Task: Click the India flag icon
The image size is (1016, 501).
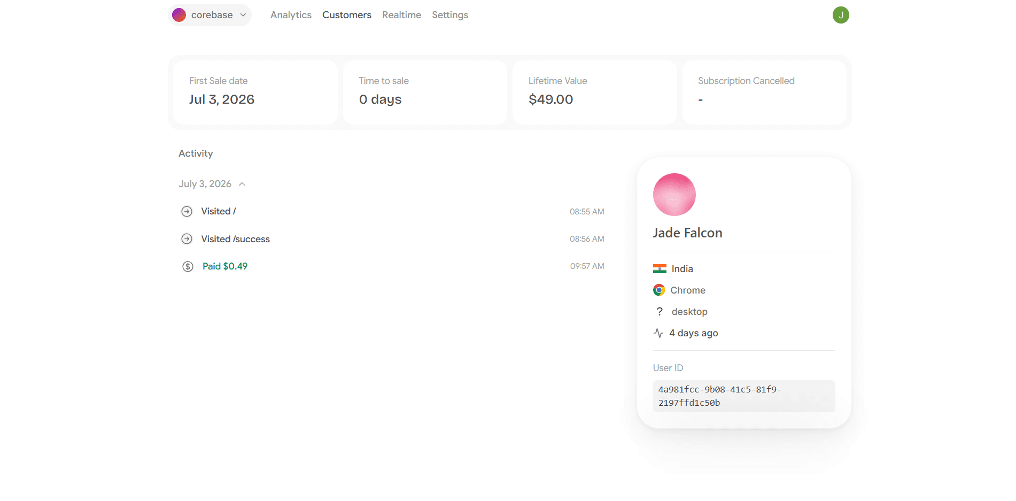Action: click(x=660, y=269)
